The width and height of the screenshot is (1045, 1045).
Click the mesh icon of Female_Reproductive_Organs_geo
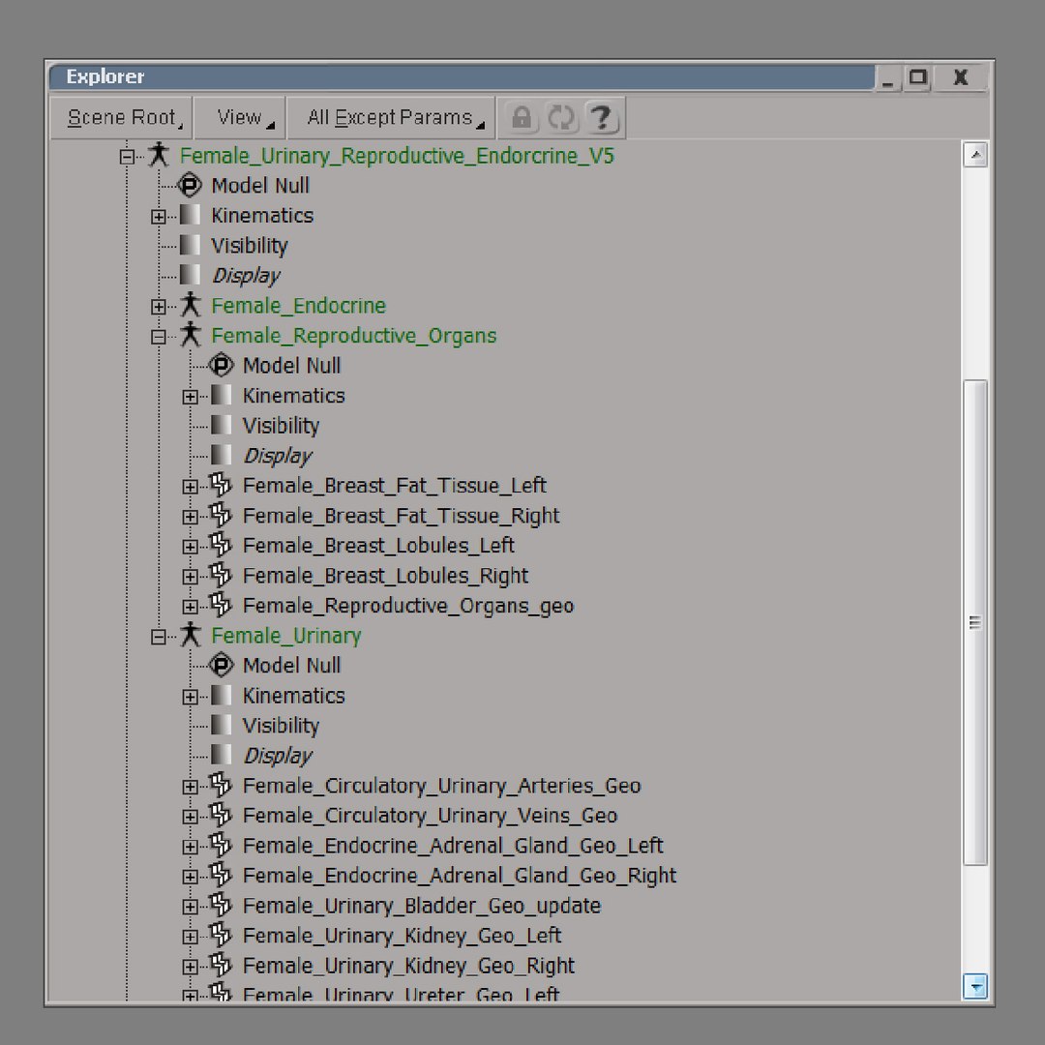point(221,605)
